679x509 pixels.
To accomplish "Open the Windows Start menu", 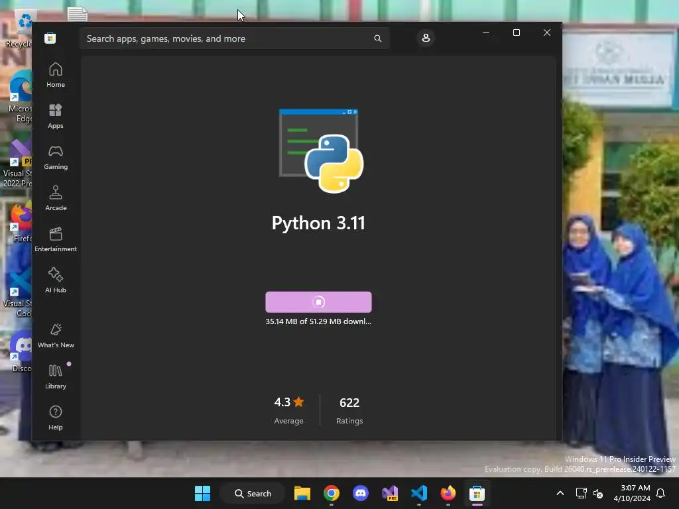I will pyautogui.click(x=202, y=493).
